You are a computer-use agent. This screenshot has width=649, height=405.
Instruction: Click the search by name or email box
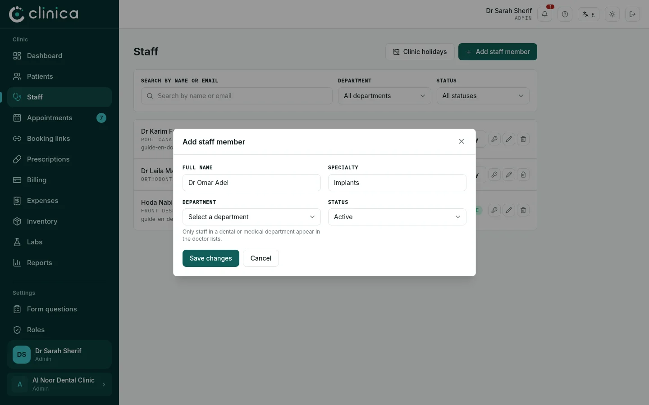click(x=237, y=96)
